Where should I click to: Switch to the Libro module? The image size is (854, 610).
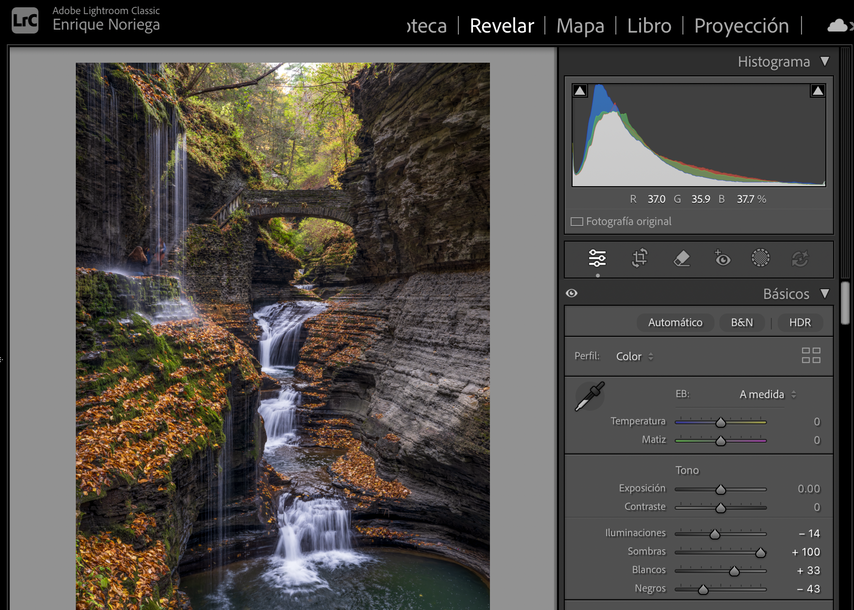(649, 26)
